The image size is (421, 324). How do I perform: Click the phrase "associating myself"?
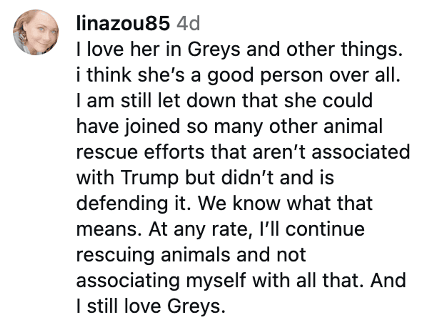(156, 280)
